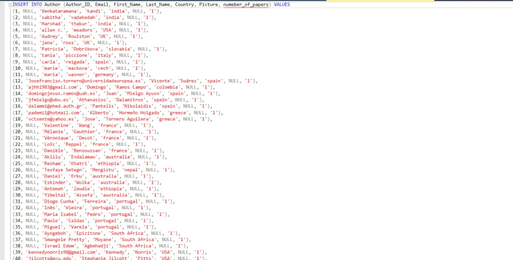513x260 pixels.
Task: Click the 'Diogo Cunha' value
Action: point(58,202)
